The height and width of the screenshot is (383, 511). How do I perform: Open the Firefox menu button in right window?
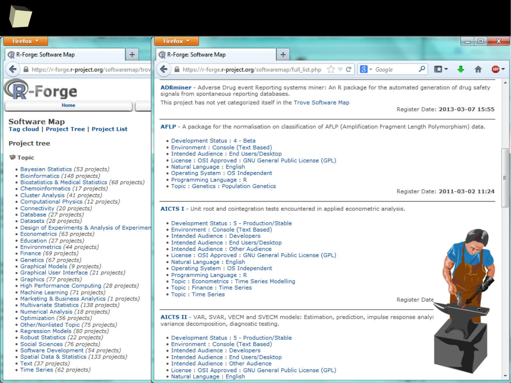coord(176,41)
